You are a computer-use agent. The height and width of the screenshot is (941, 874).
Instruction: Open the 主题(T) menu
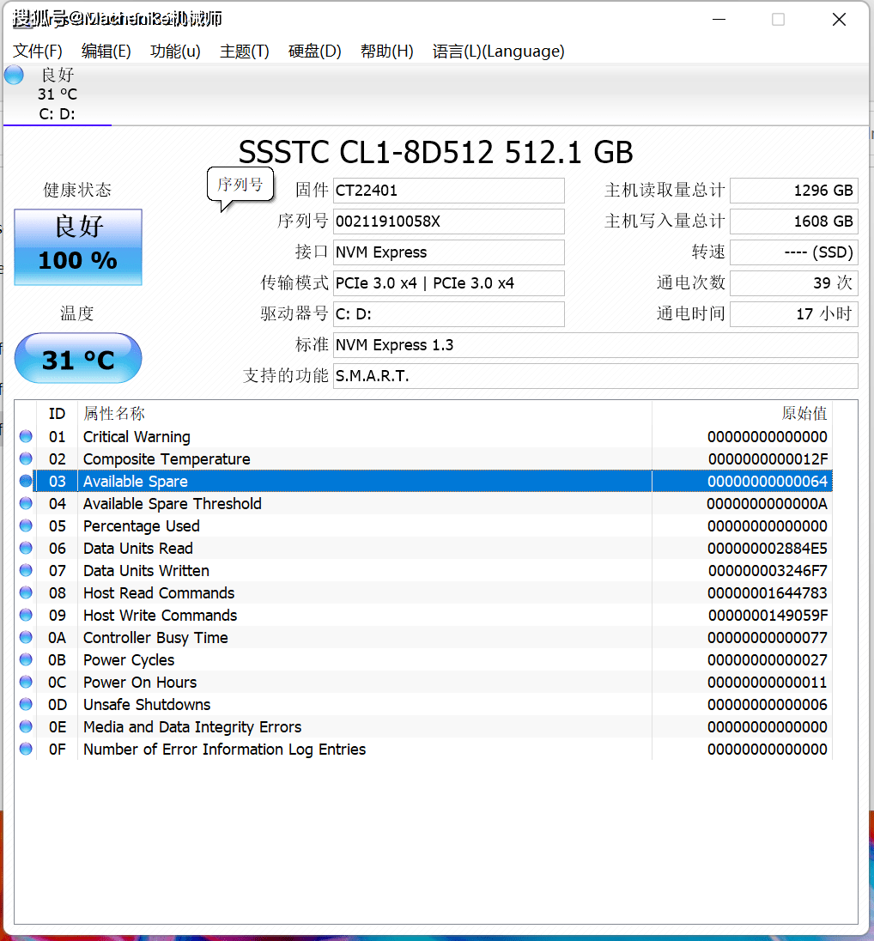pos(244,52)
